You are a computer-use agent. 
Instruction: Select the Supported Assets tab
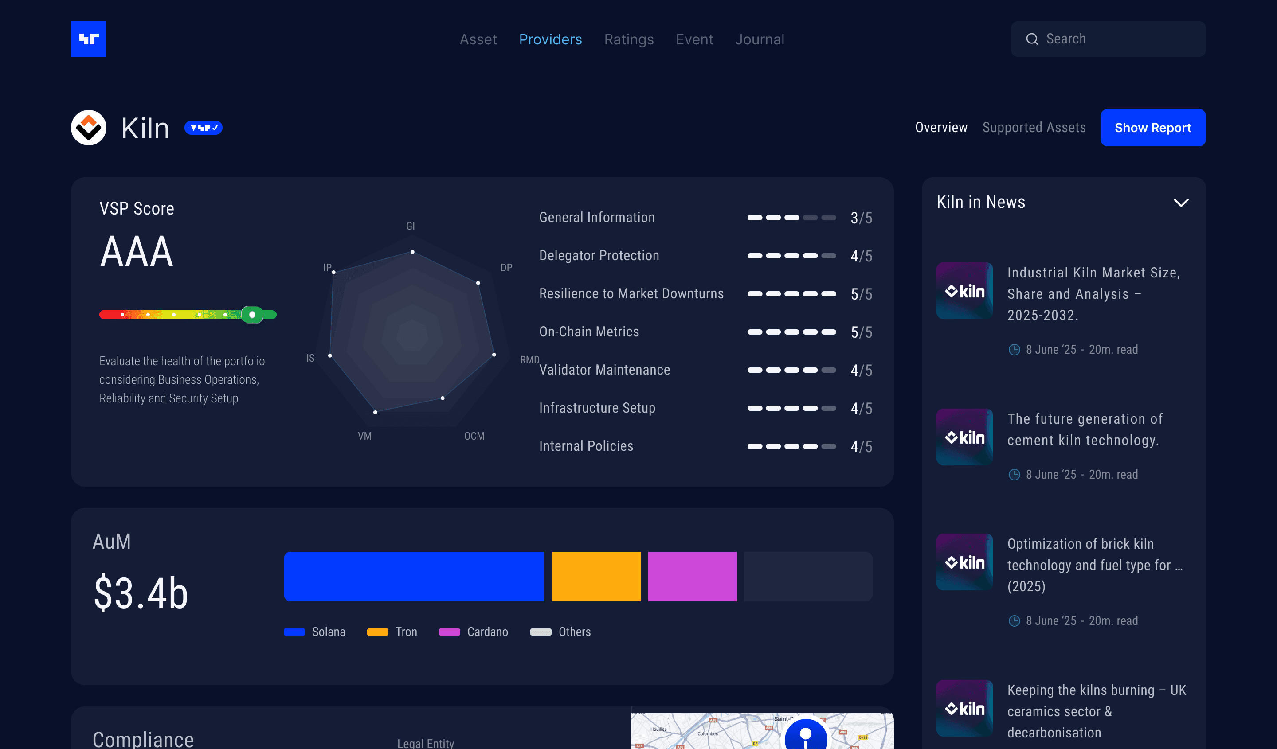tap(1034, 128)
